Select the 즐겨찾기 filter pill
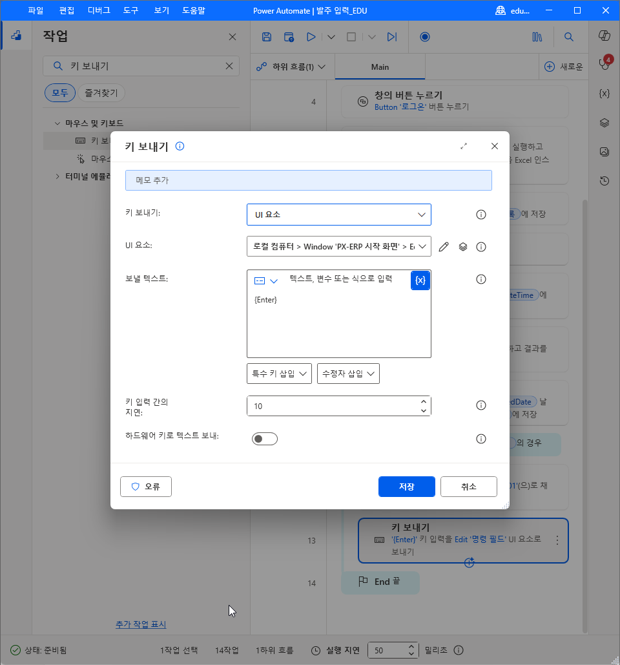Image resolution: width=620 pixels, height=665 pixels. pos(101,92)
